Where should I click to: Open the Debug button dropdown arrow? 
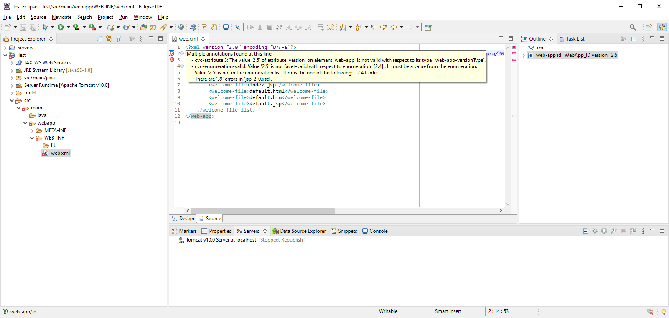pyautogui.click(x=52, y=27)
